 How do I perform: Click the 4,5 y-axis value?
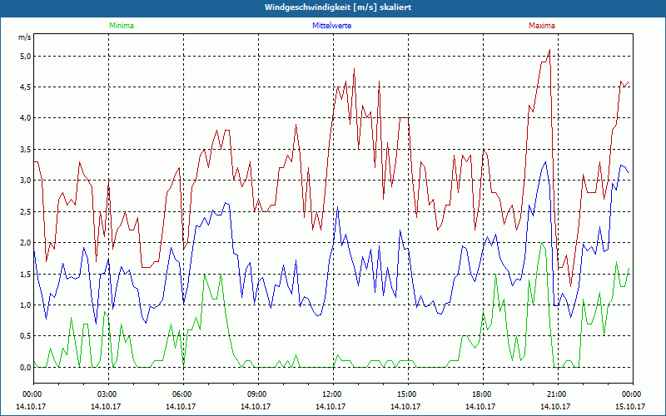[x=26, y=87]
